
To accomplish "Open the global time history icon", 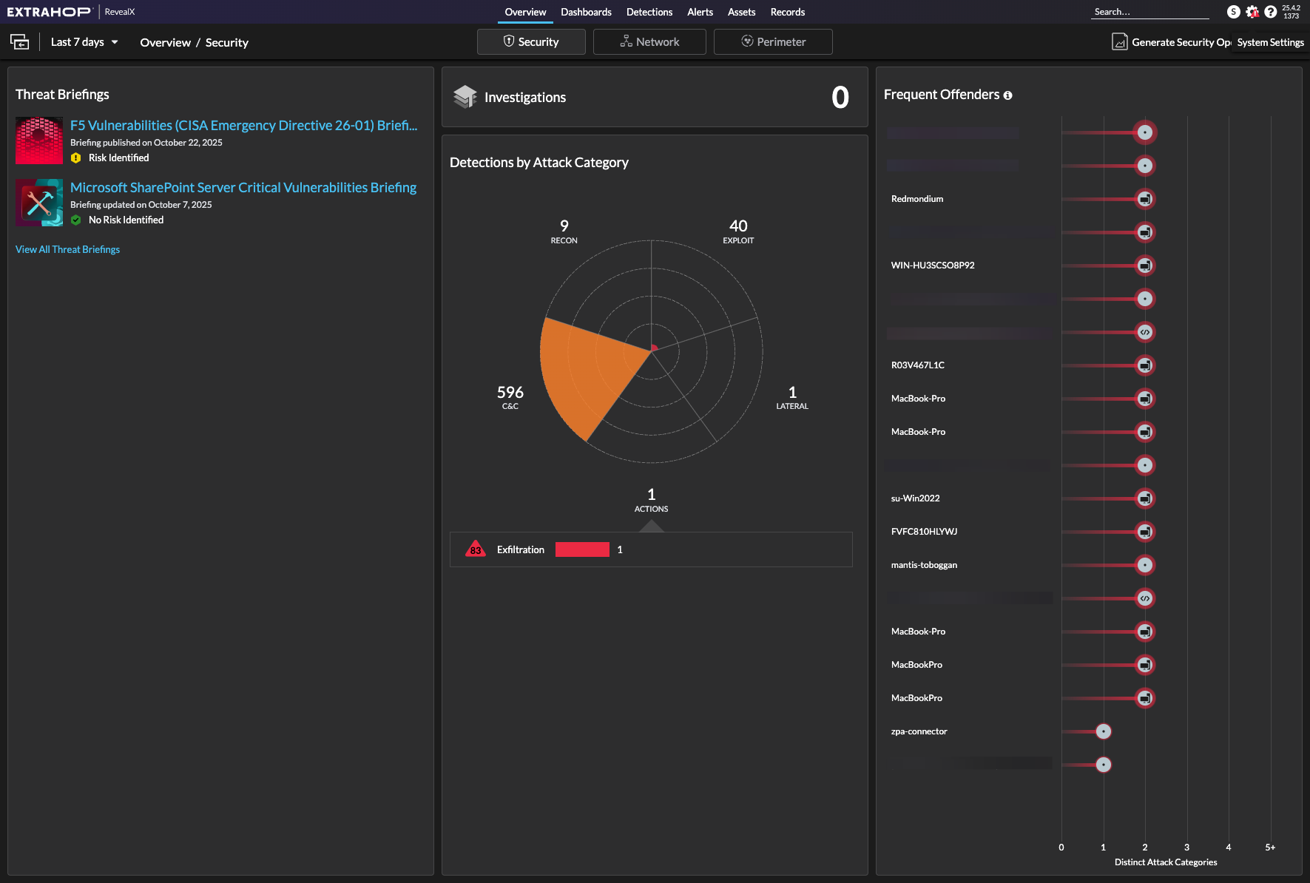I will coord(20,42).
